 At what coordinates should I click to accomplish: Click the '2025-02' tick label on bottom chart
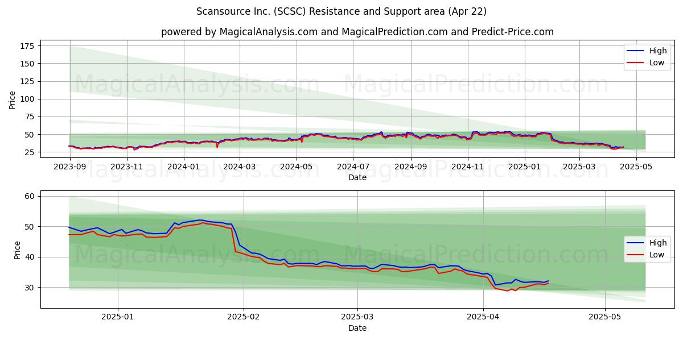pos(244,318)
